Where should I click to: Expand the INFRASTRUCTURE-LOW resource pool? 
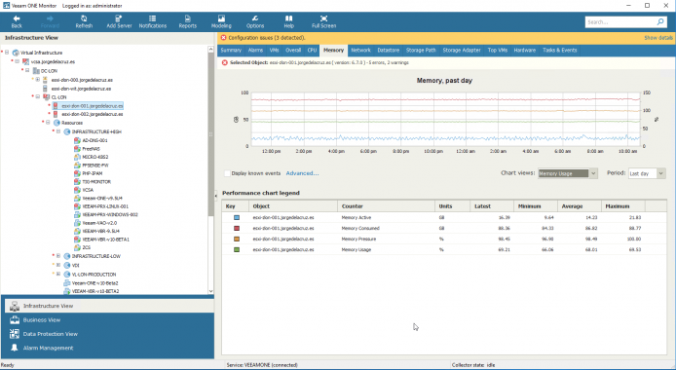point(58,256)
